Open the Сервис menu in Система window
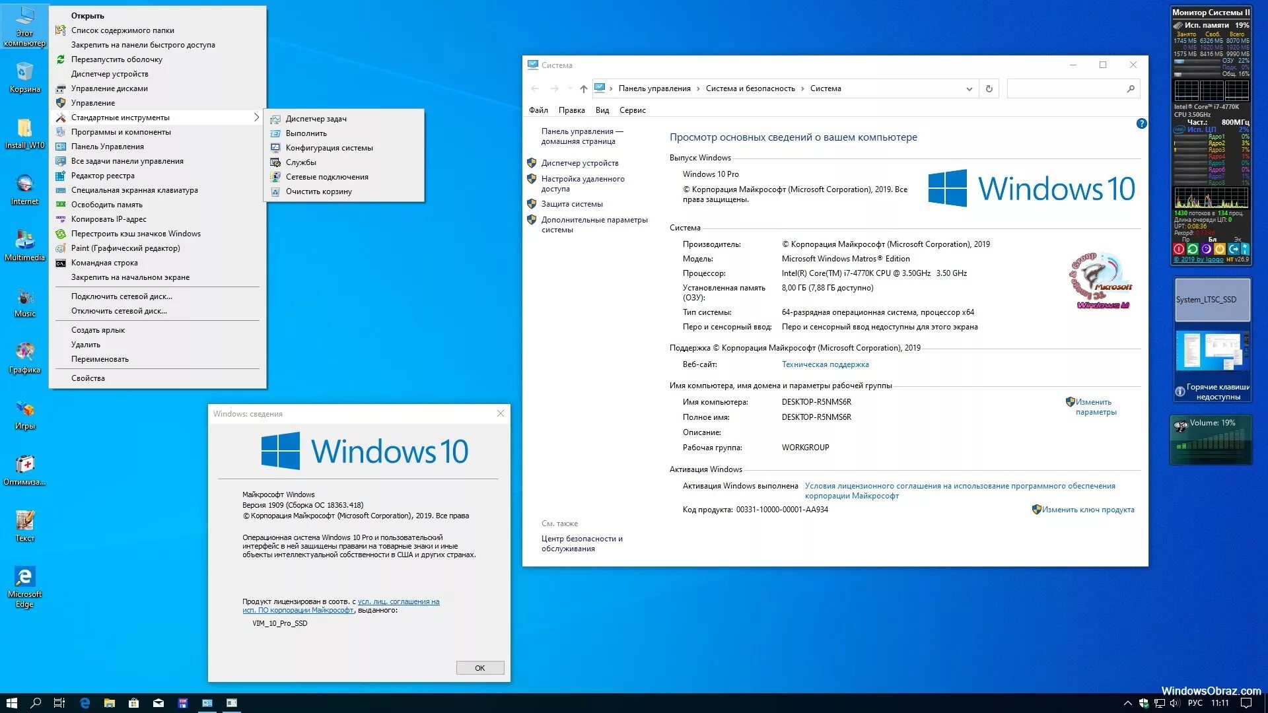1268x713 pixels. point(632,110)
